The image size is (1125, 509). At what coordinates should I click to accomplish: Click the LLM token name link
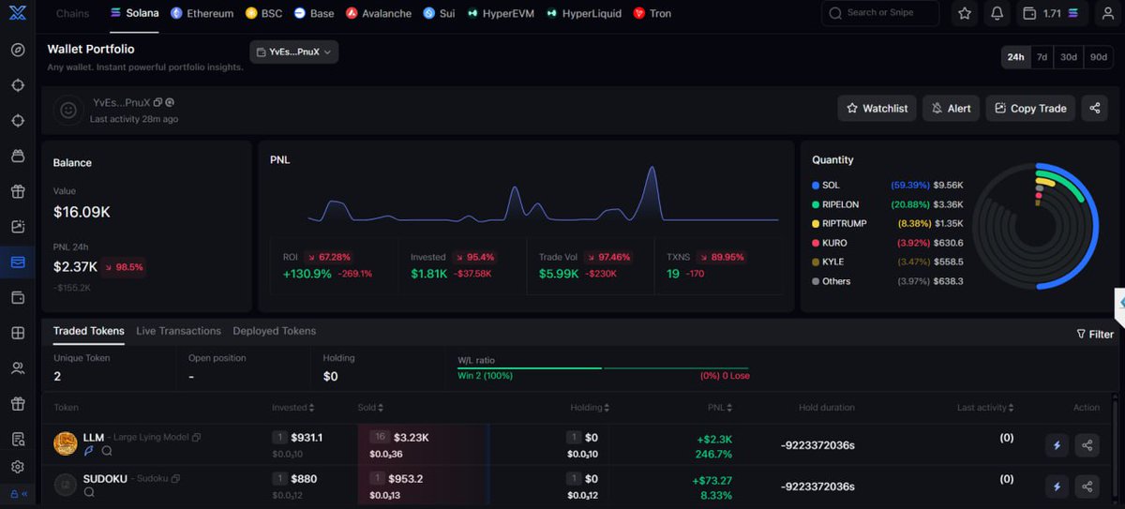coord(94,438)
